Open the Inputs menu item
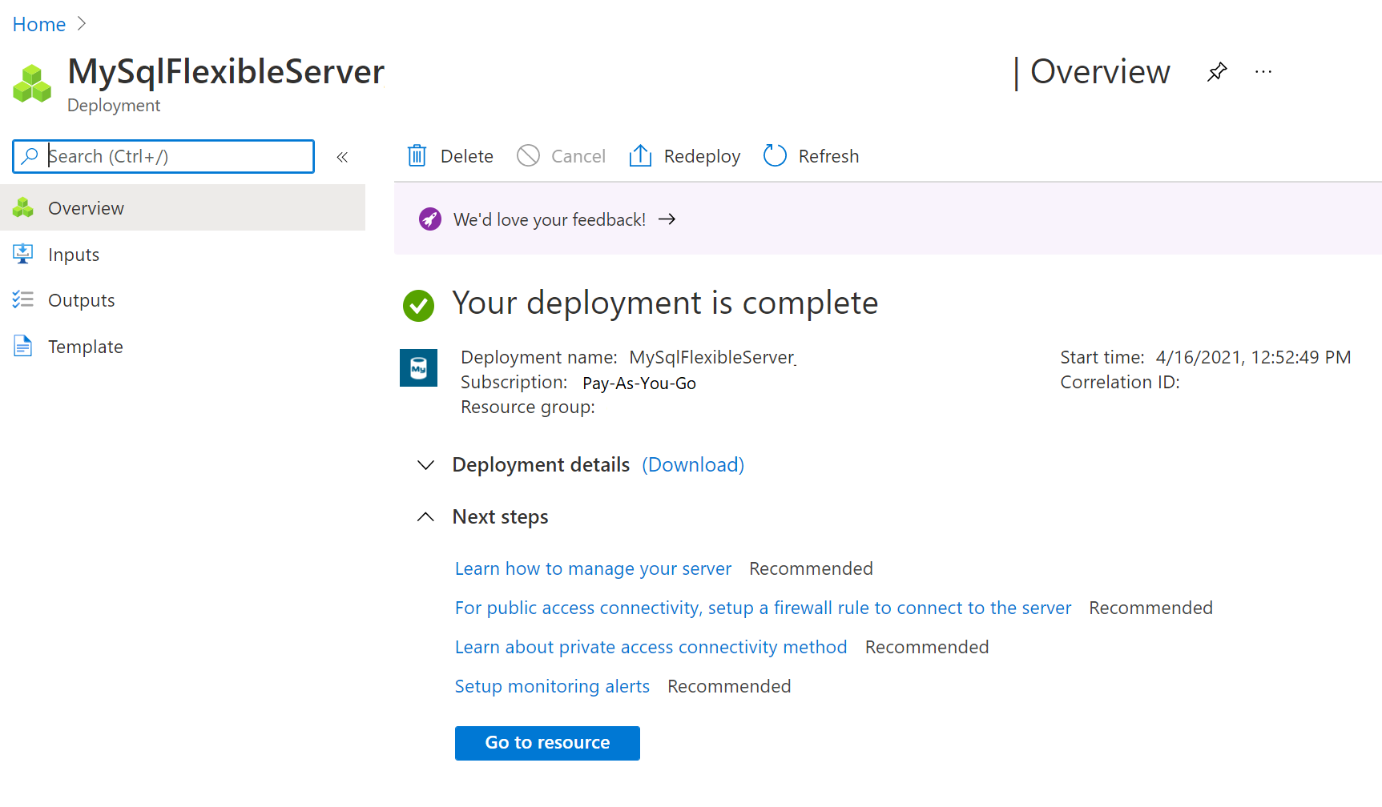1382x807 pixels. tap(74, 255)
